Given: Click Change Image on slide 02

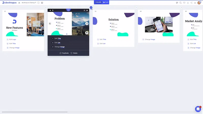Looking at the screenshot, I should 60,47.
